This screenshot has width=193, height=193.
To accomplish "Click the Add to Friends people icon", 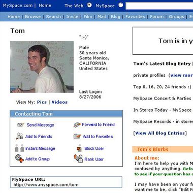I will (19, 136).
